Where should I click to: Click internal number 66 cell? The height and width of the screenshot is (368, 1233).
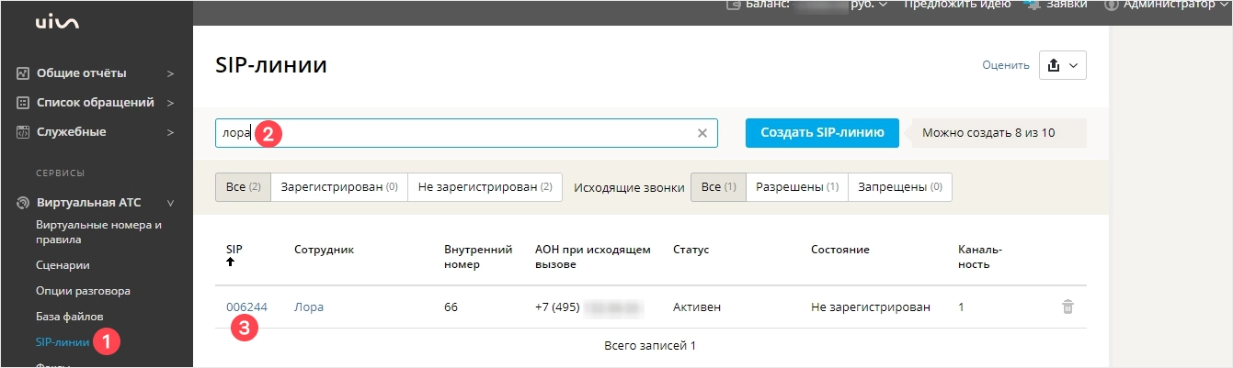(451, 307)
